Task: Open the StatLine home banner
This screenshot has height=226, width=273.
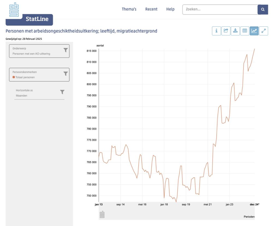Action: tap(29, 19)
